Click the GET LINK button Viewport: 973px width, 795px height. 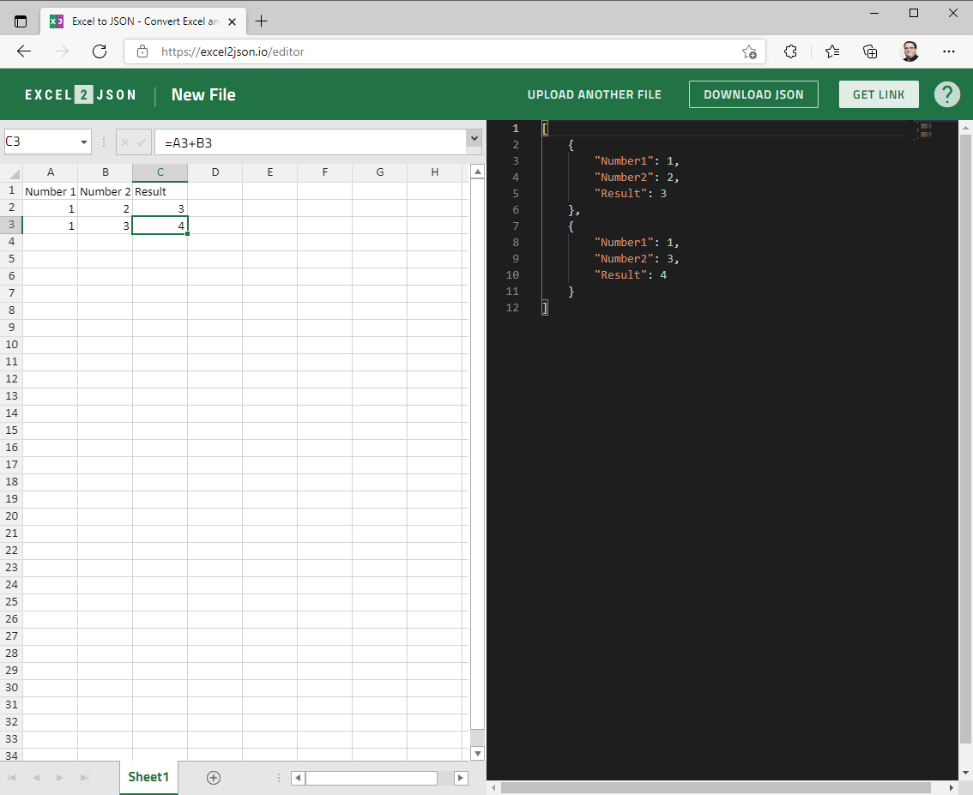pos(879,94)
